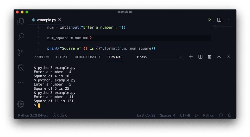250x137 pixels.
Task: Click the green fullscreen window button
Action: tap(27, 12)
